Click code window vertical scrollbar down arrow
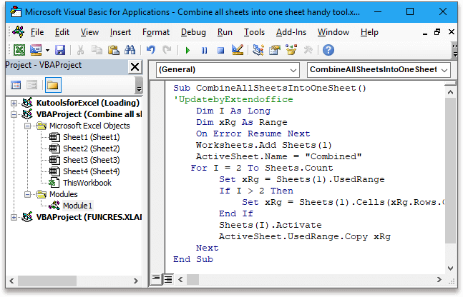Image resolution: width=463 pixels, height=297 pixels. (450, 268)
